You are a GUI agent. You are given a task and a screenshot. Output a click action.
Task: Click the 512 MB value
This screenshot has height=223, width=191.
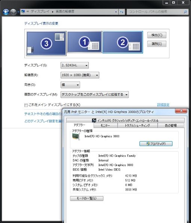point(130,180)
